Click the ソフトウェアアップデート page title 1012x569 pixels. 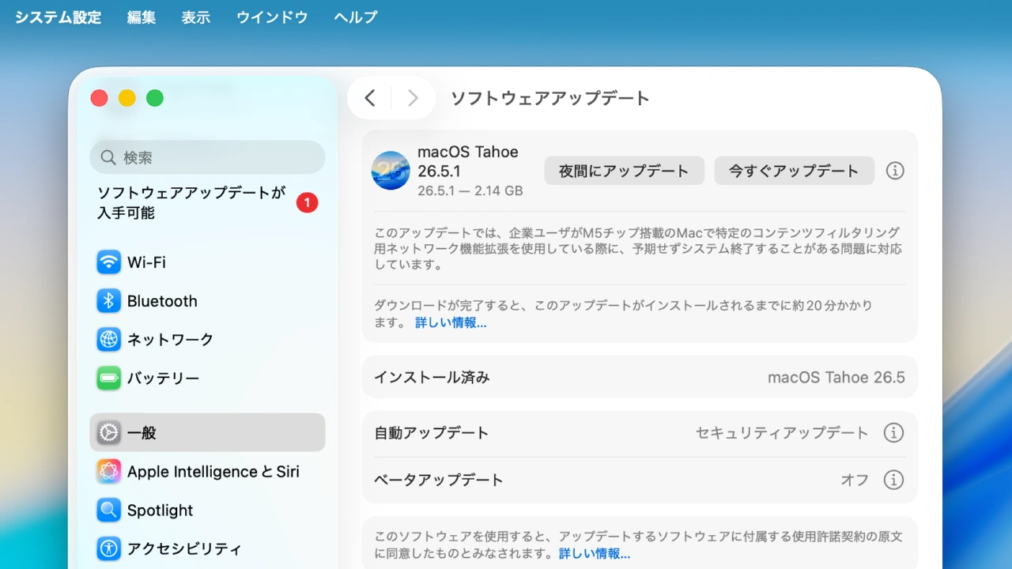pyautogui.click(x=550, y=99)
